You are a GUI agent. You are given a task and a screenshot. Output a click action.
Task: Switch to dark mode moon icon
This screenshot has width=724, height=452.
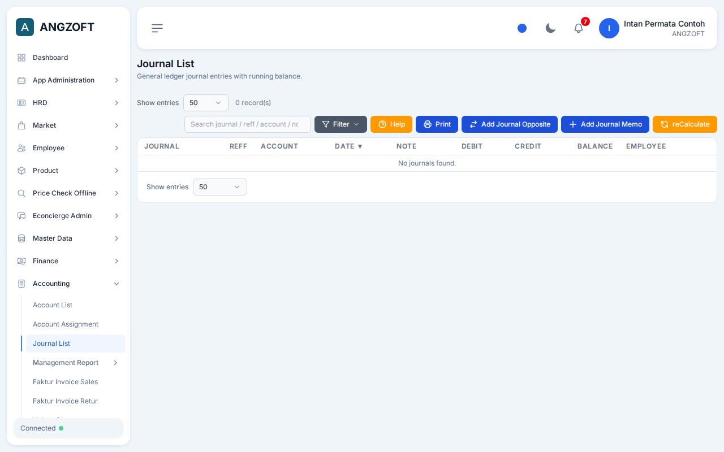coord(550,28)
